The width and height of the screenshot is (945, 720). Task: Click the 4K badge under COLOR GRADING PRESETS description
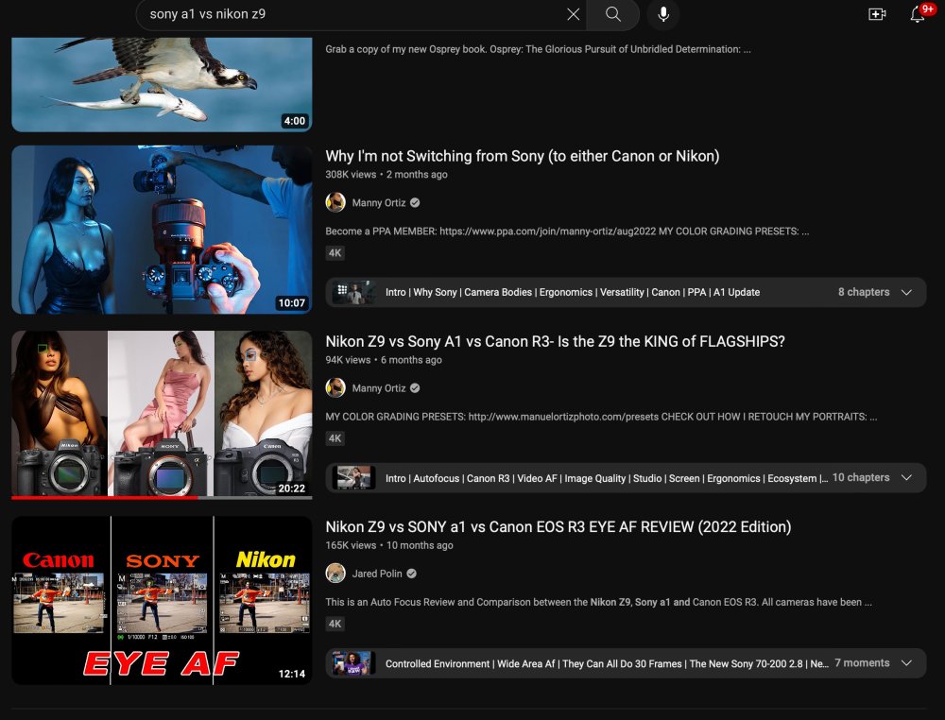click(335, 438)
